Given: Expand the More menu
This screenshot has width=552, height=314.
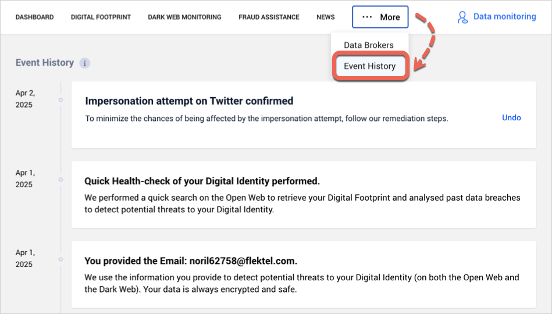Looking at the screenshot, I should pyautogui.click(x=380, y=17).
